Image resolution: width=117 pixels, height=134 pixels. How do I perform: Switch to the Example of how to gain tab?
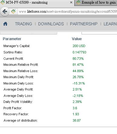pos(96,2)
